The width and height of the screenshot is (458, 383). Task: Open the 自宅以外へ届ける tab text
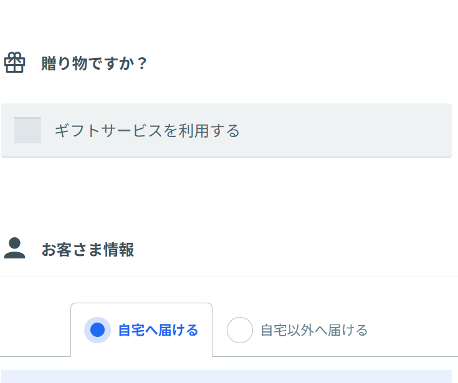tap(313, 330)
